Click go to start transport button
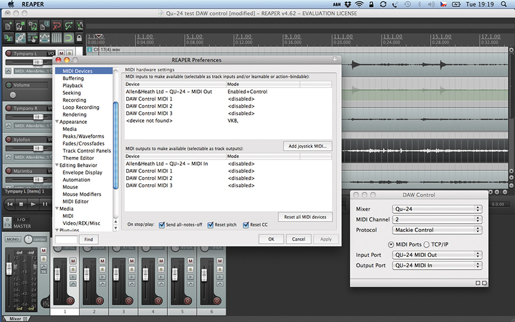The height and width of the screenshot is (322, 515). [10, 204]
